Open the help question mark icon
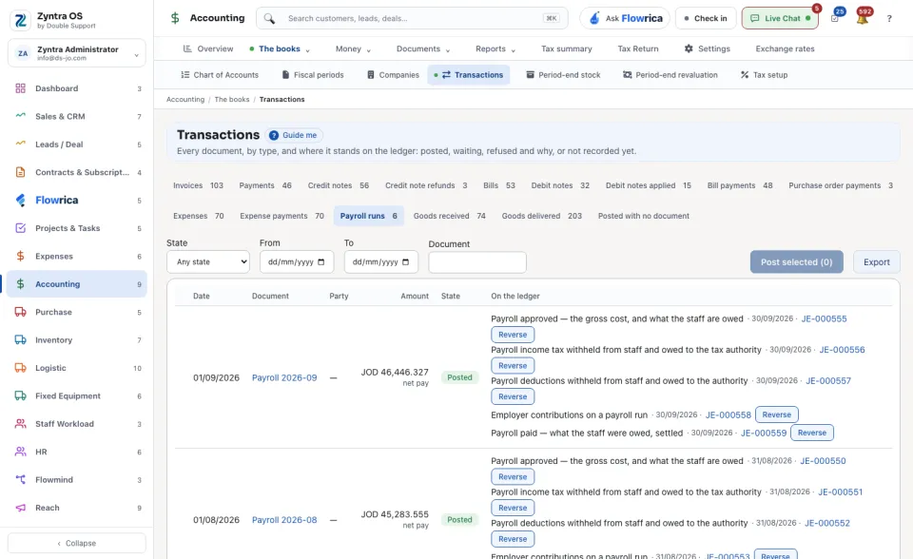The image size is (913, 559). point(889,19)
